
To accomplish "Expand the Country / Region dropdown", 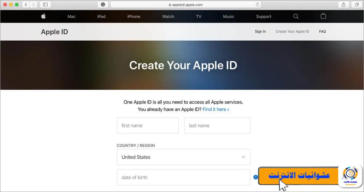I will point(183,157).
